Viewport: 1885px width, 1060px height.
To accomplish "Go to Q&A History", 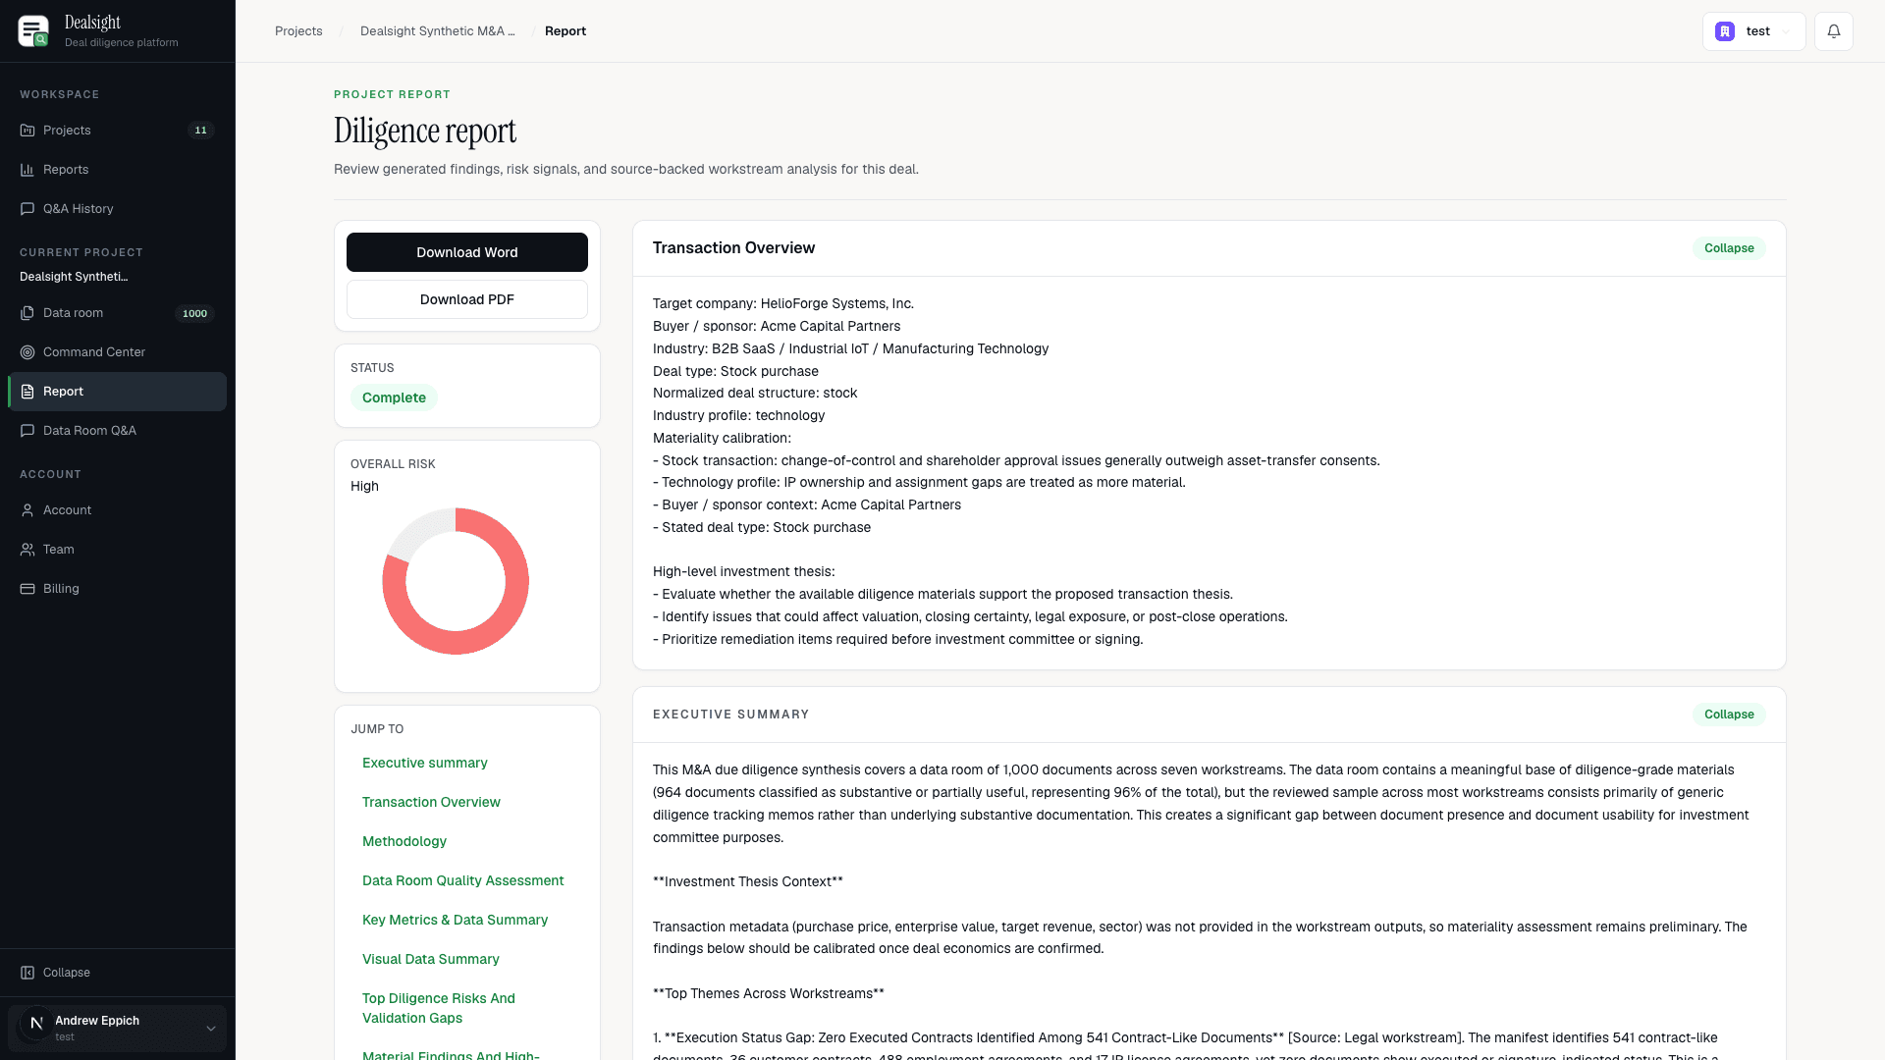I will point(117,209).
